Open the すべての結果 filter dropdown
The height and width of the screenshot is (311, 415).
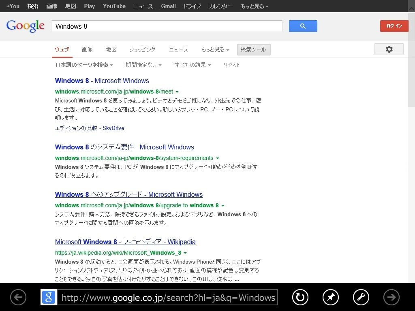(x=193, y=65)
